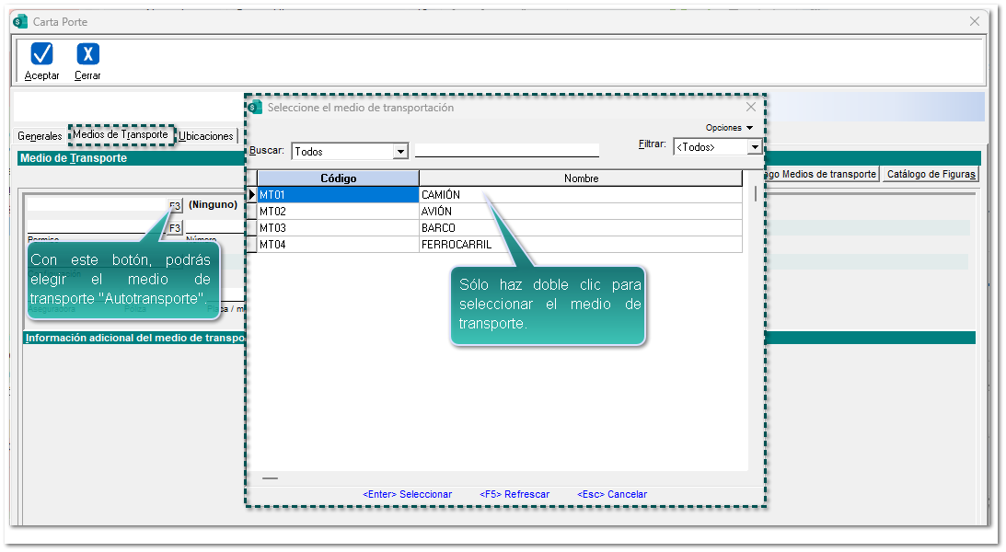This screenshot has height=552, width=1006.
Task: Click the Cerrar X icon
Action: pos(87,54)
